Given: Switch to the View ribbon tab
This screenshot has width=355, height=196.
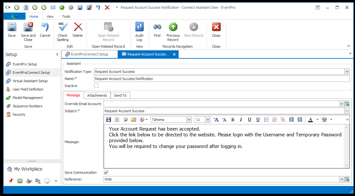Looking at the screenshot, I should point(50,16).
